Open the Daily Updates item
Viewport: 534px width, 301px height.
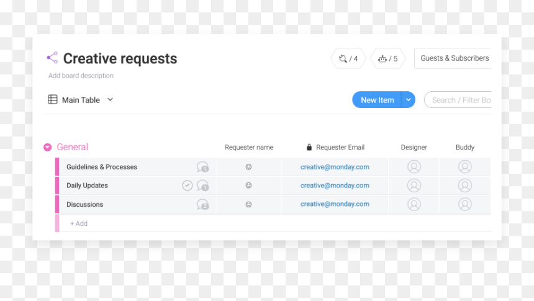[x=87, y=186]
